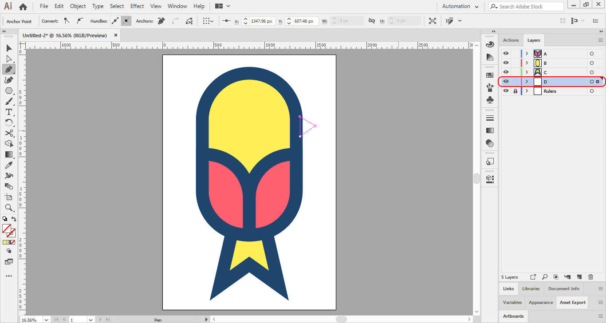Select the Polygon shape tool
The width and height of the screenshot is (606, 323).
[x=9, y=91]
